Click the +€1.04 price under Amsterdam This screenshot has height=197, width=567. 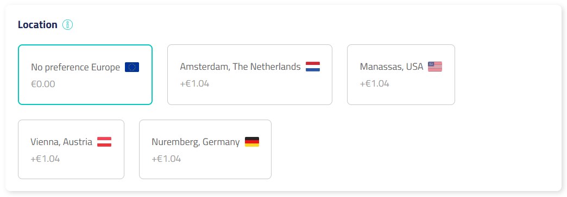click(x=194, y=84)
